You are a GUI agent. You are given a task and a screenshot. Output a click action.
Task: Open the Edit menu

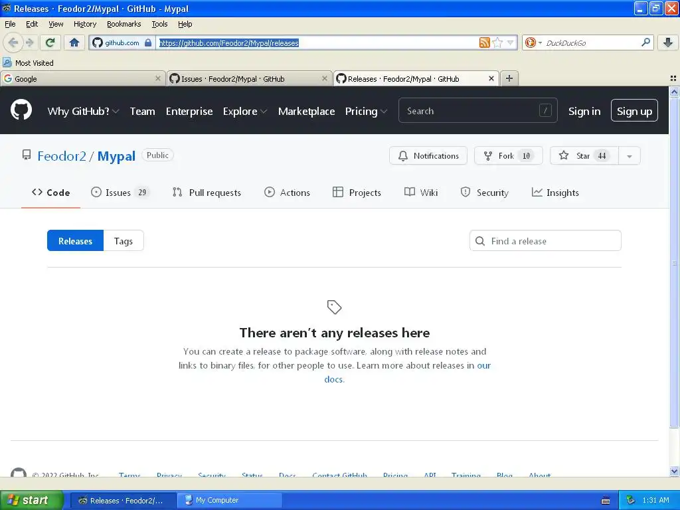click(32, 24)
